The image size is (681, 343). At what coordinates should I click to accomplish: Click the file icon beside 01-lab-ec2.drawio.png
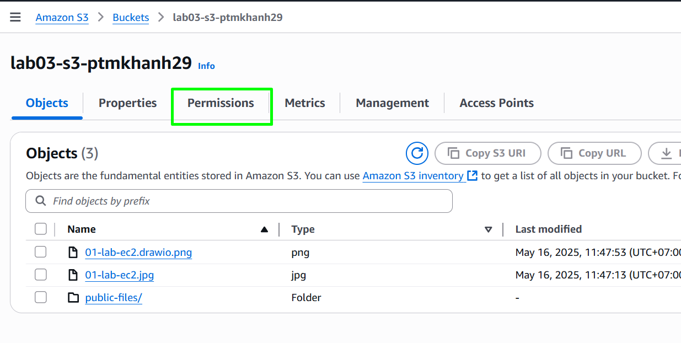(73, 253)
